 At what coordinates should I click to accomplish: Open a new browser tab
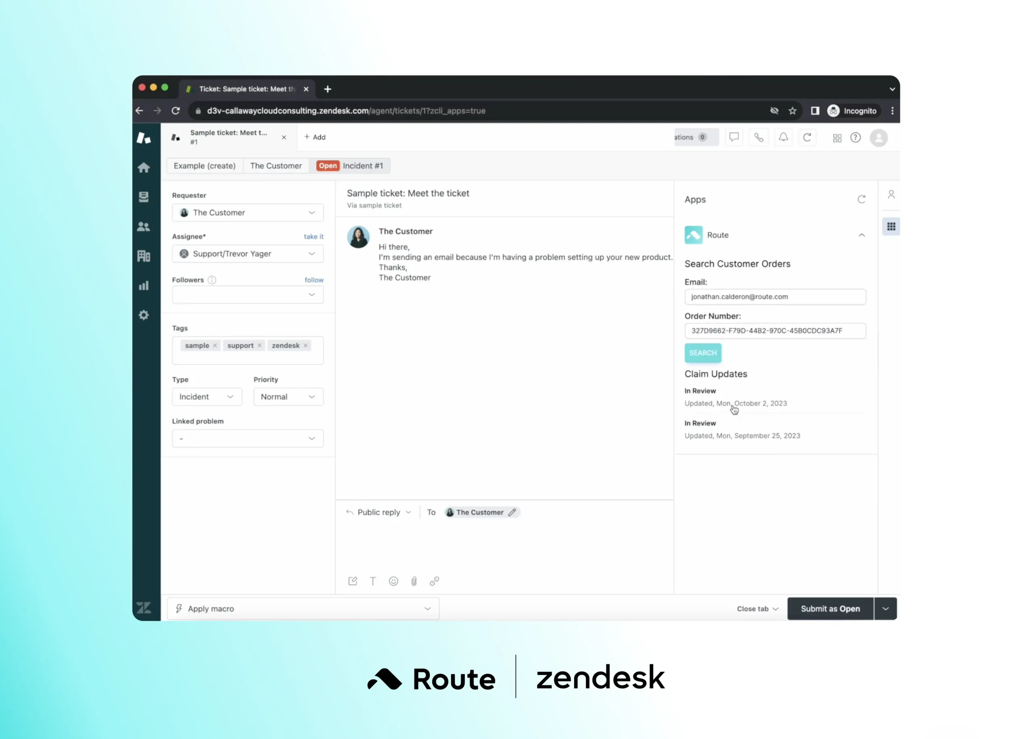[328, 89]
